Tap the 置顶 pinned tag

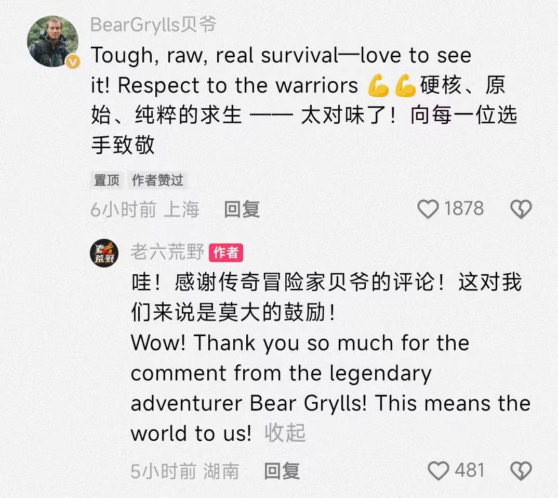[107, 180]
